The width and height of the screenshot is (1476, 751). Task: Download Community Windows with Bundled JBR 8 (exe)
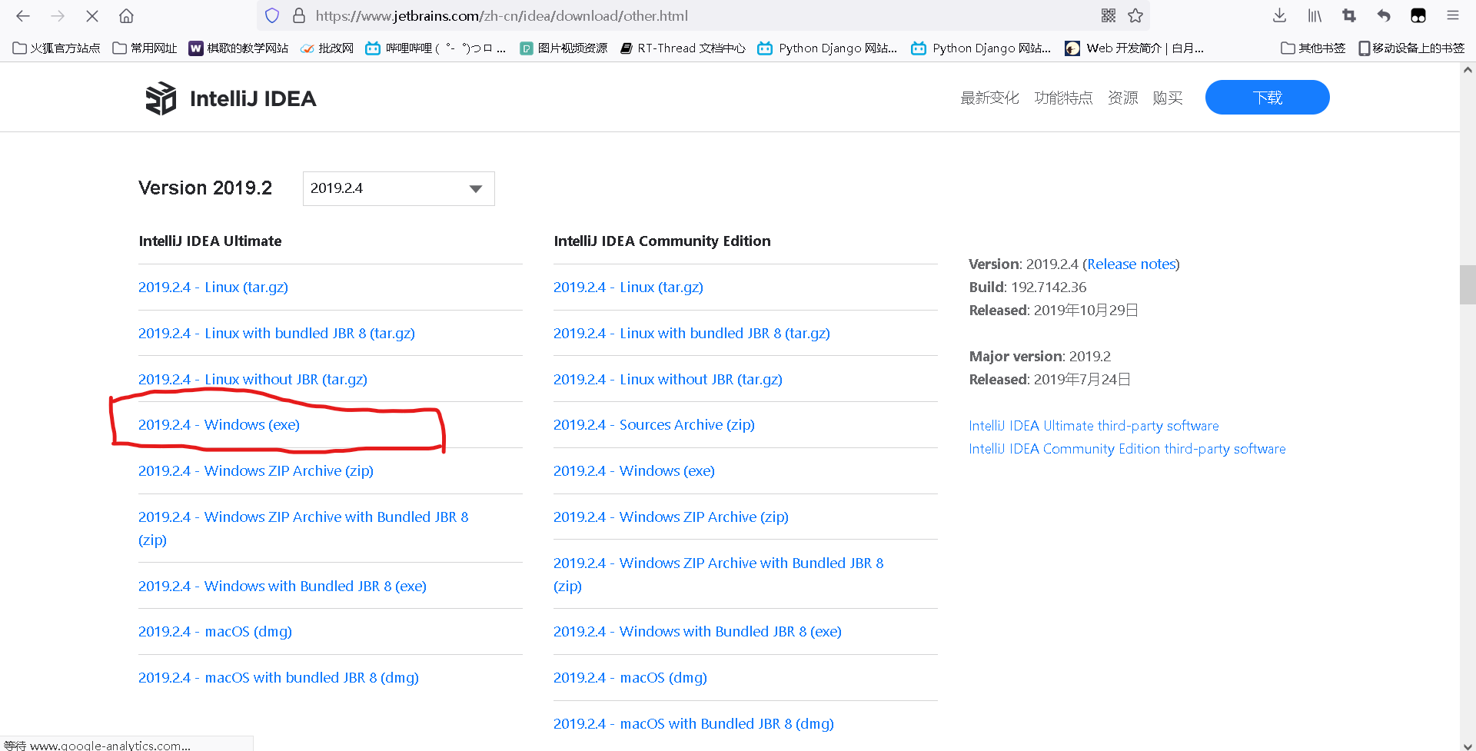click(697, 631)
